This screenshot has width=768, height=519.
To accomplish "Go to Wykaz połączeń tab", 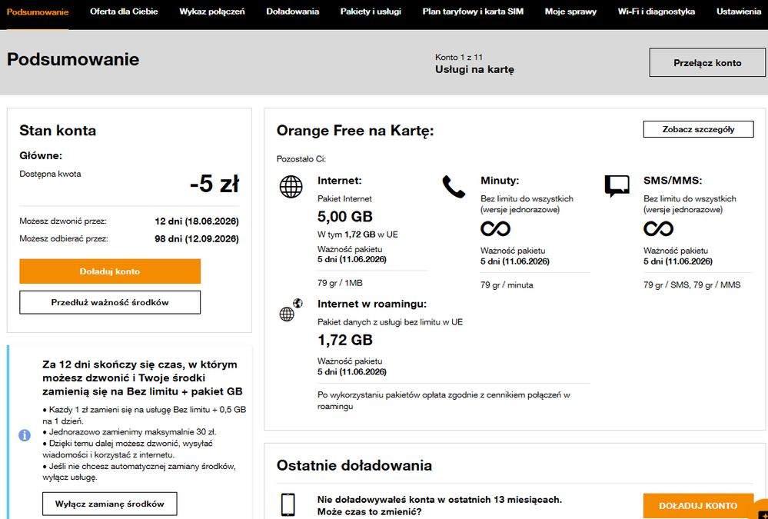I will pyautogui.click(x=212, y=12).
